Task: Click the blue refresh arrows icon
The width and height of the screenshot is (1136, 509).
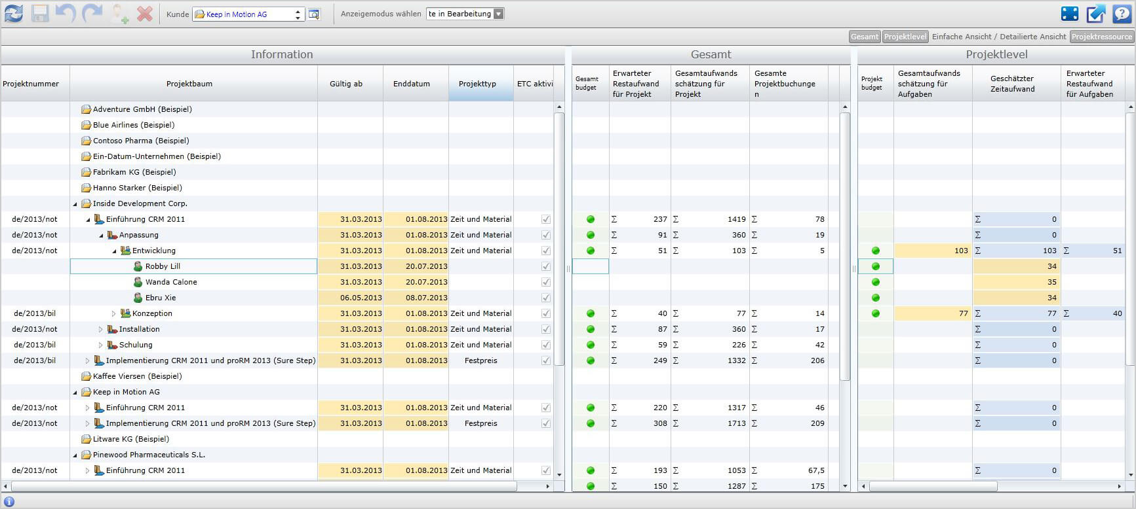Action: (14, 13)
